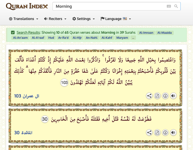
Task: Expand the Reciters dropdown
Action: pos(55,19)
